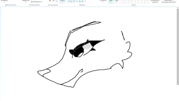
Task: Open Изменить с помощью Paint 3D
Action: pos(168,1)
